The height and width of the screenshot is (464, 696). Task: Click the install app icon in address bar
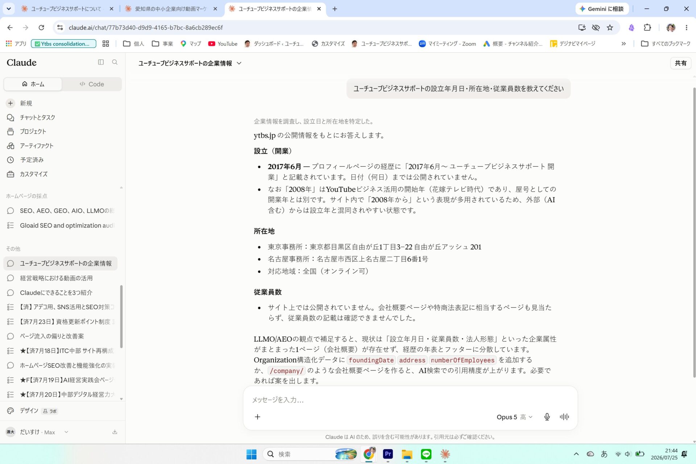[x=582, y=28]
